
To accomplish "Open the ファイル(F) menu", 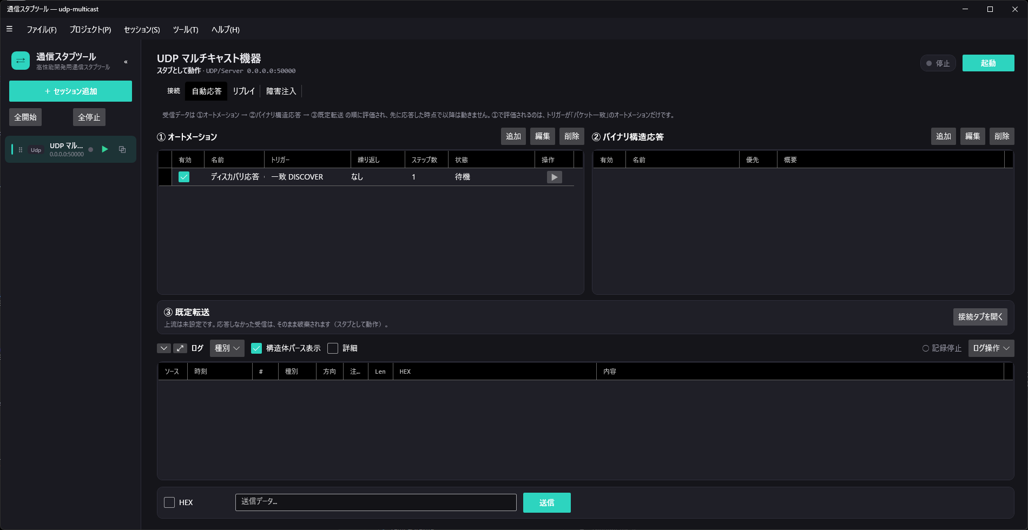I will point(42,29).
